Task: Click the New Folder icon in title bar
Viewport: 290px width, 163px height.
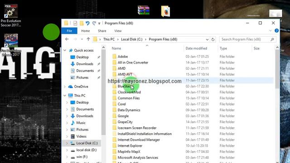Action: (x=82, y=23)
